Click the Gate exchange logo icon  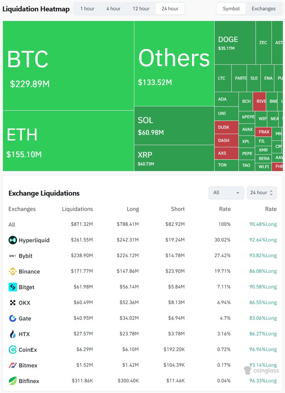[x=13, y=318]
